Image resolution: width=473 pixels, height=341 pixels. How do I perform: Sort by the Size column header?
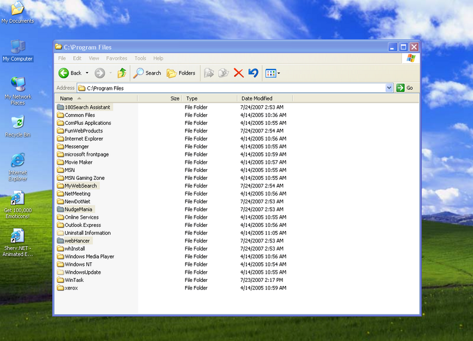(x=160, y=98)
